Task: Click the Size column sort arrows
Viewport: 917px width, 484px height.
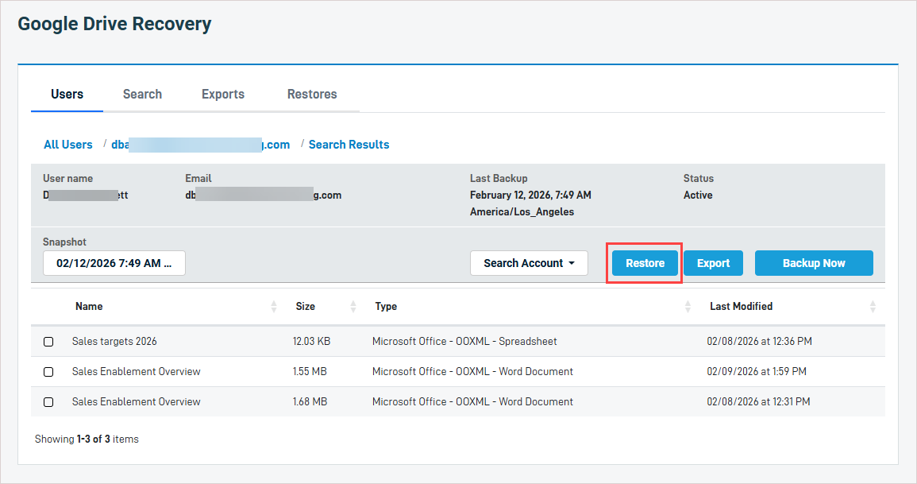Action: 353,307
